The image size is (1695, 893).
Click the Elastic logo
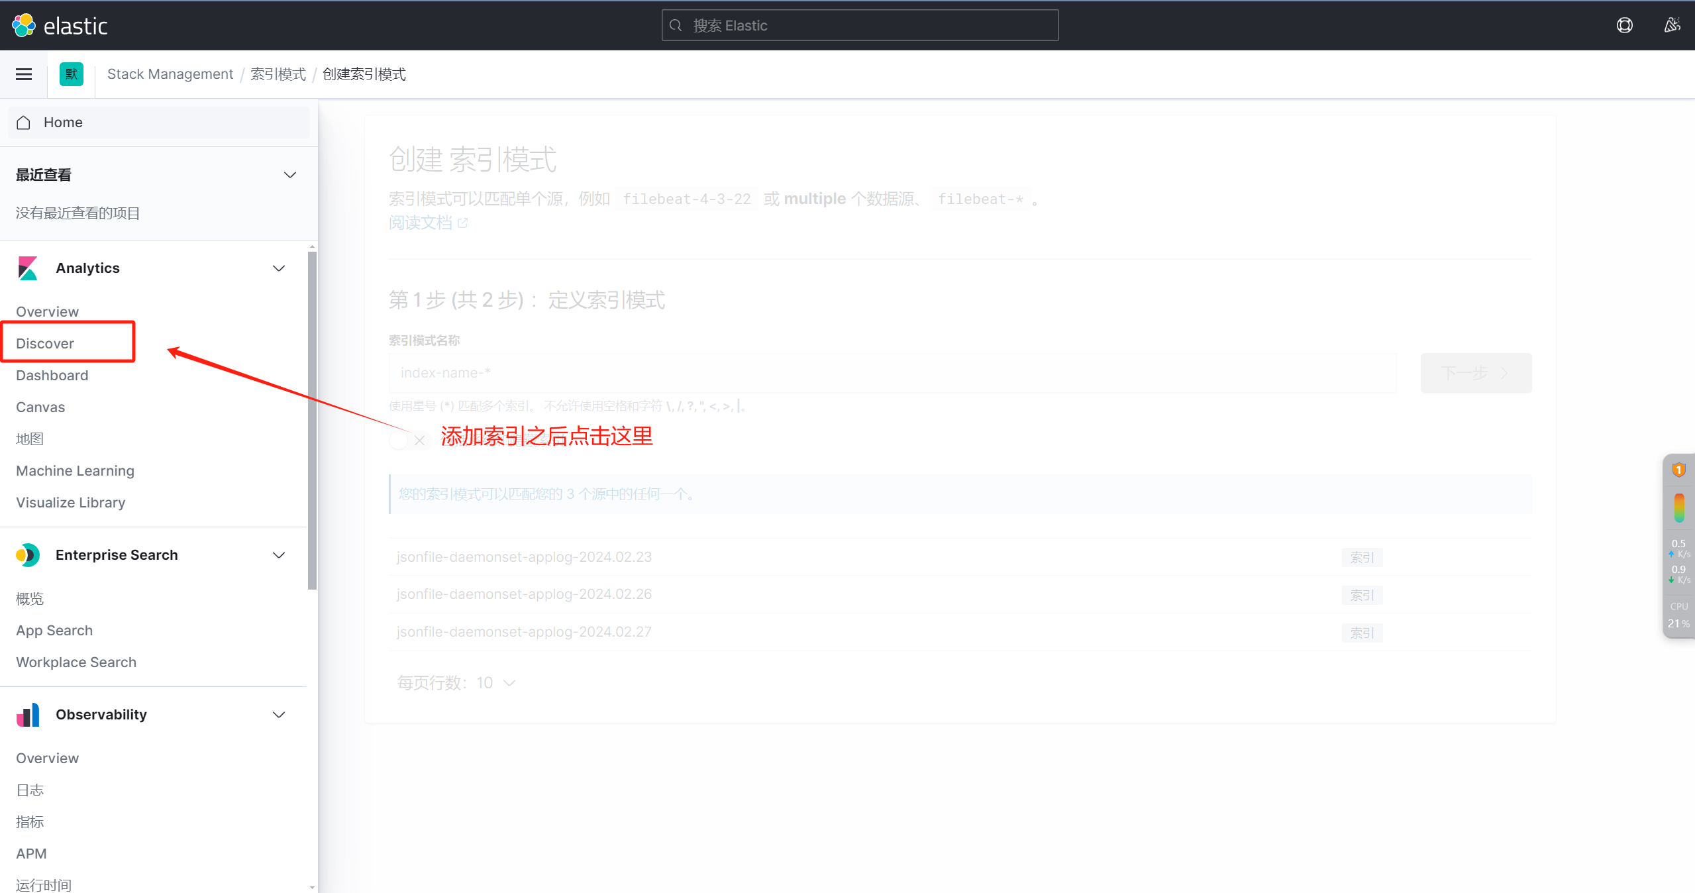pos(60,25)
